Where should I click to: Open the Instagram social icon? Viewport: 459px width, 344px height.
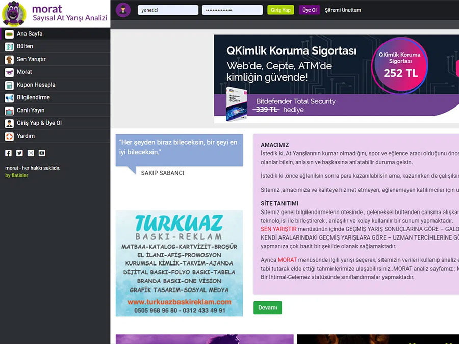click(x=31, y=153)
